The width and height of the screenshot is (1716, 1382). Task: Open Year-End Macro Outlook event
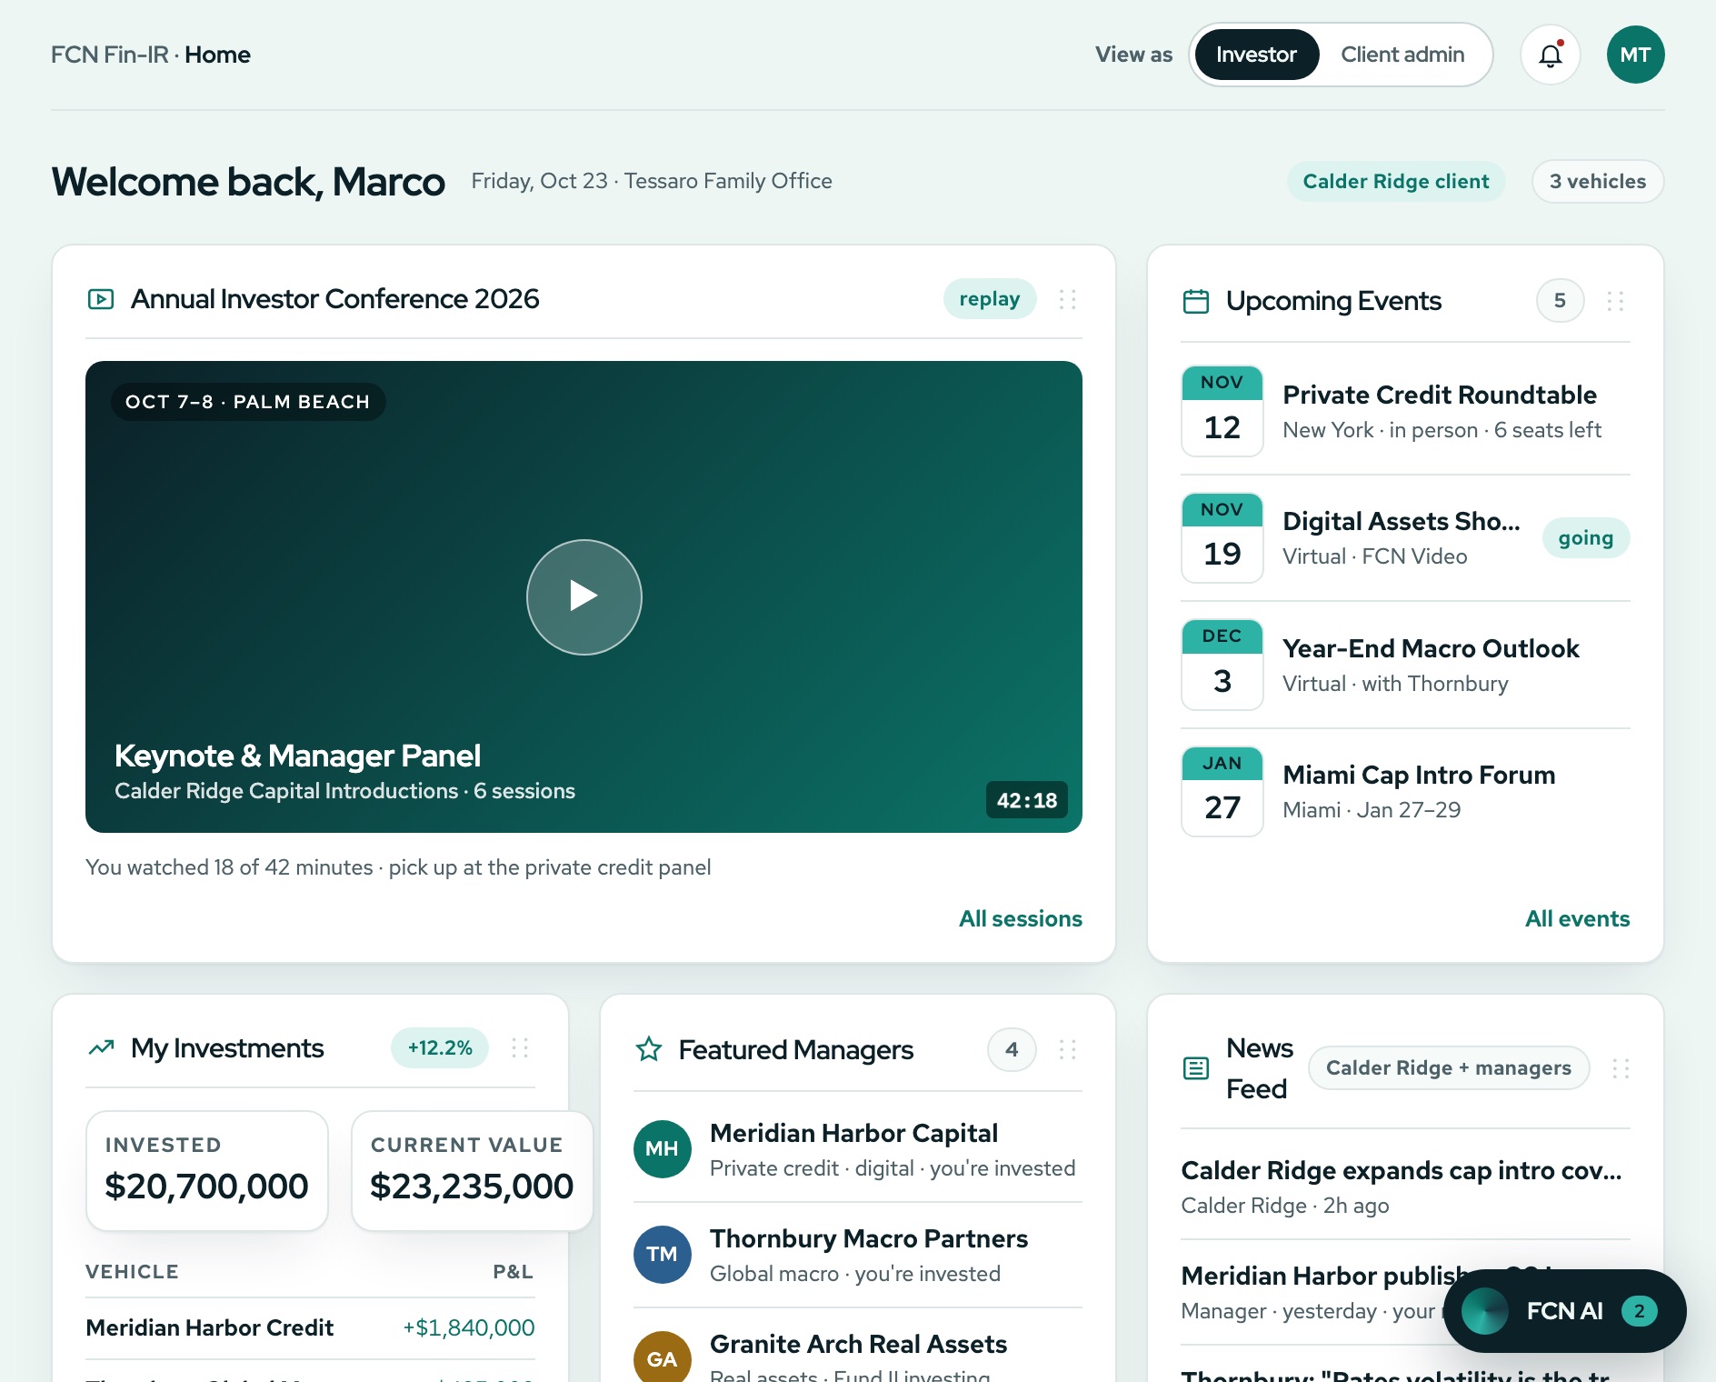(x=1405, y=665)
